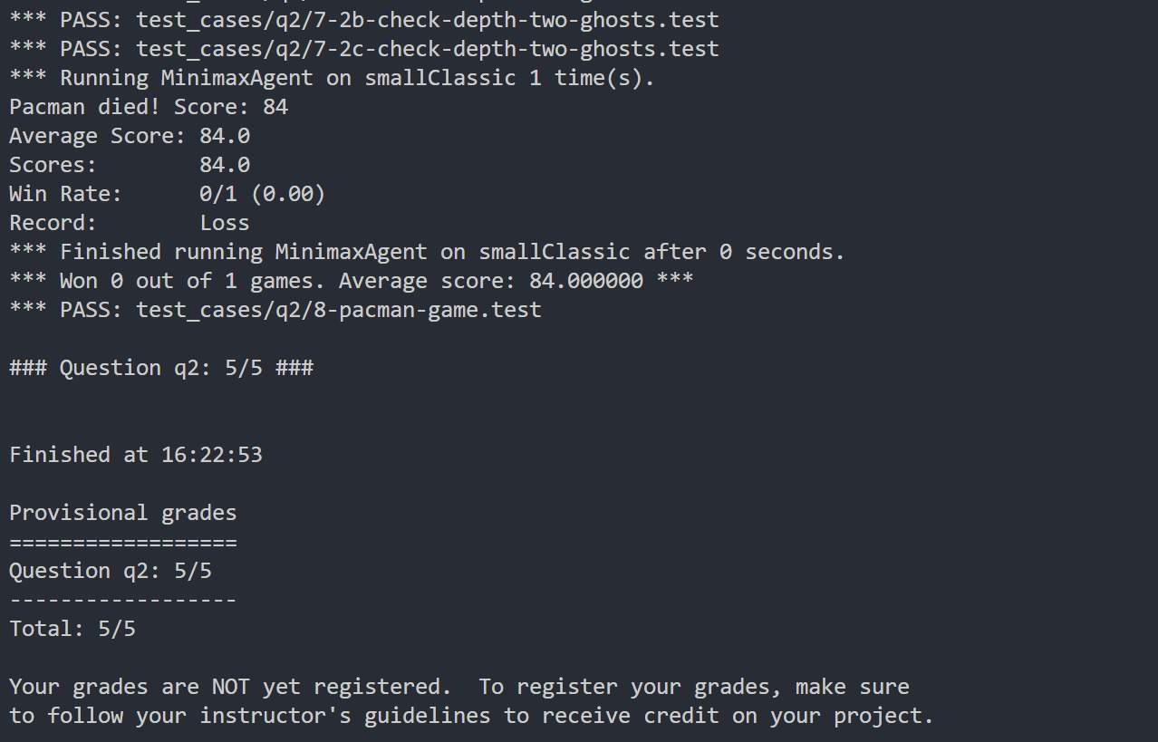Click the 7-2b-check-depth-two-ghosts.test PASS line
Viewport: 1158px width, 742px height.
[364, 19]
